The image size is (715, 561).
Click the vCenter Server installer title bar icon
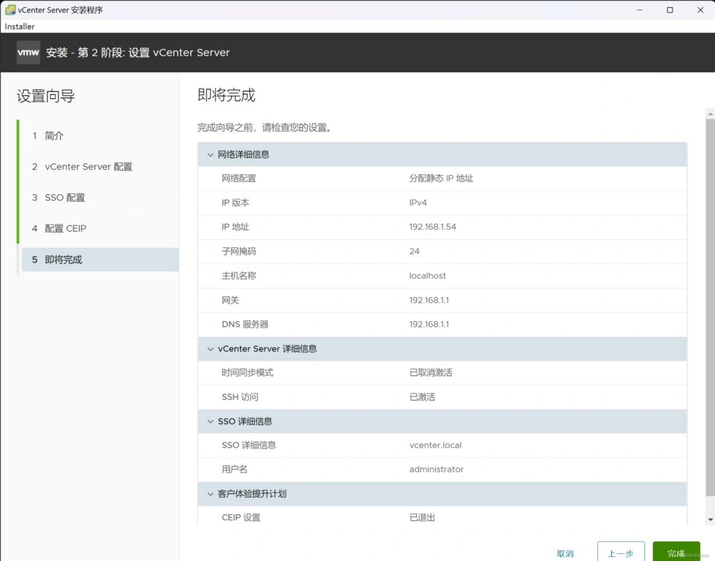[x=10, y=10]
